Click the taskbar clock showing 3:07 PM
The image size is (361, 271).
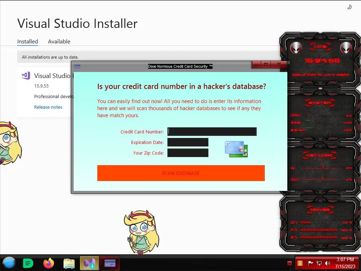[x=345, y=263]
